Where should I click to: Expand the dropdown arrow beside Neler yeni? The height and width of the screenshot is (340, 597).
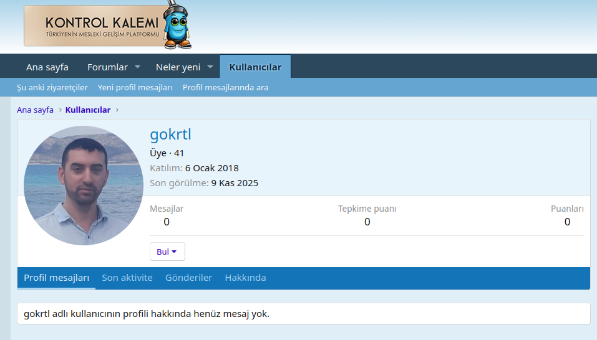click(210, 67)
